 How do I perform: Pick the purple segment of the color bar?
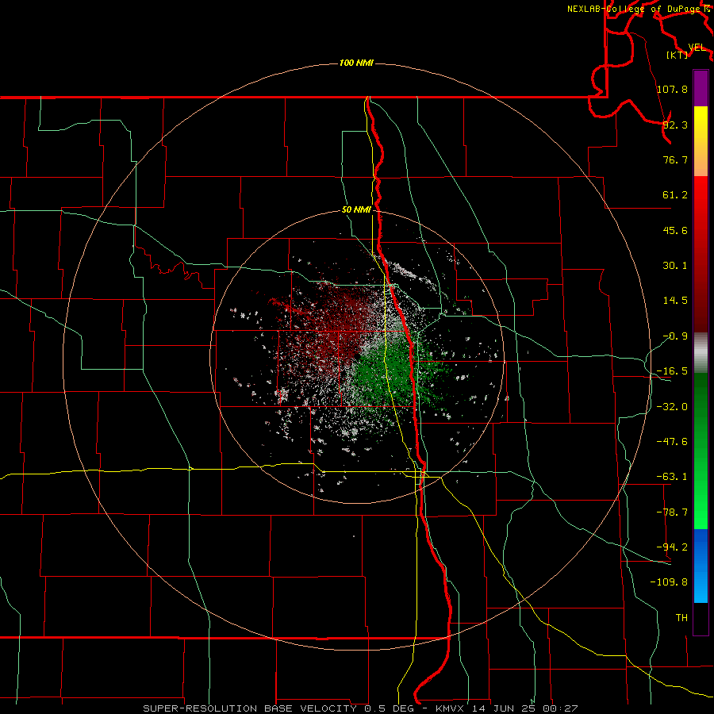(701, 88)
